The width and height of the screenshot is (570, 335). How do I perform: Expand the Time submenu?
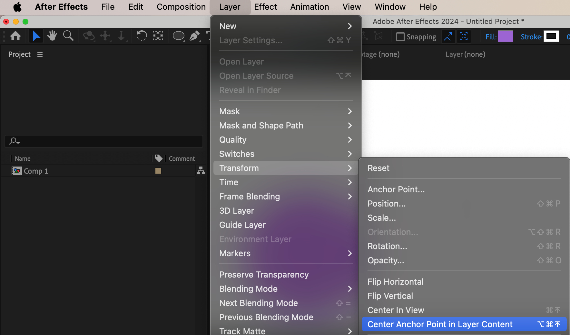[286, 182]
